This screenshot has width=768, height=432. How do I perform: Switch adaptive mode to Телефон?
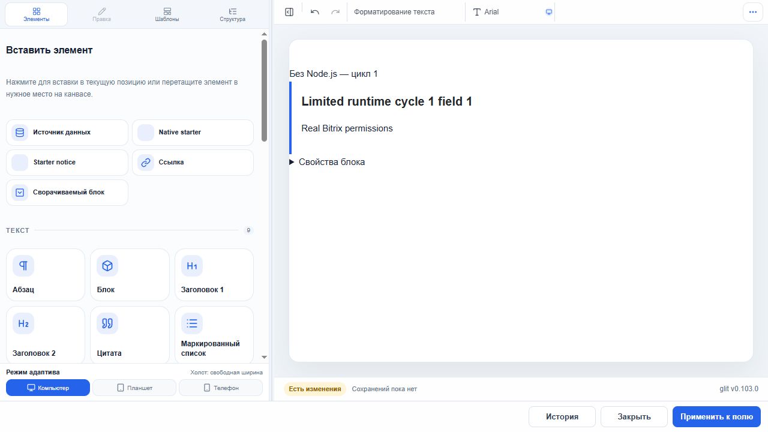(x=221, y=388)
